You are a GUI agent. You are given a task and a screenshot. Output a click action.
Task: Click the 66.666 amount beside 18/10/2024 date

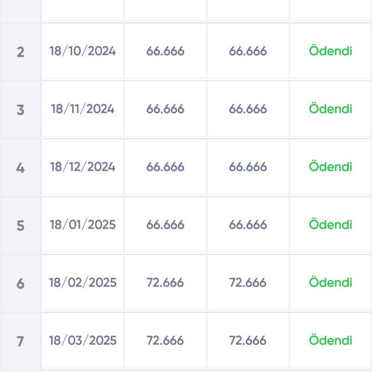(165, 51)
